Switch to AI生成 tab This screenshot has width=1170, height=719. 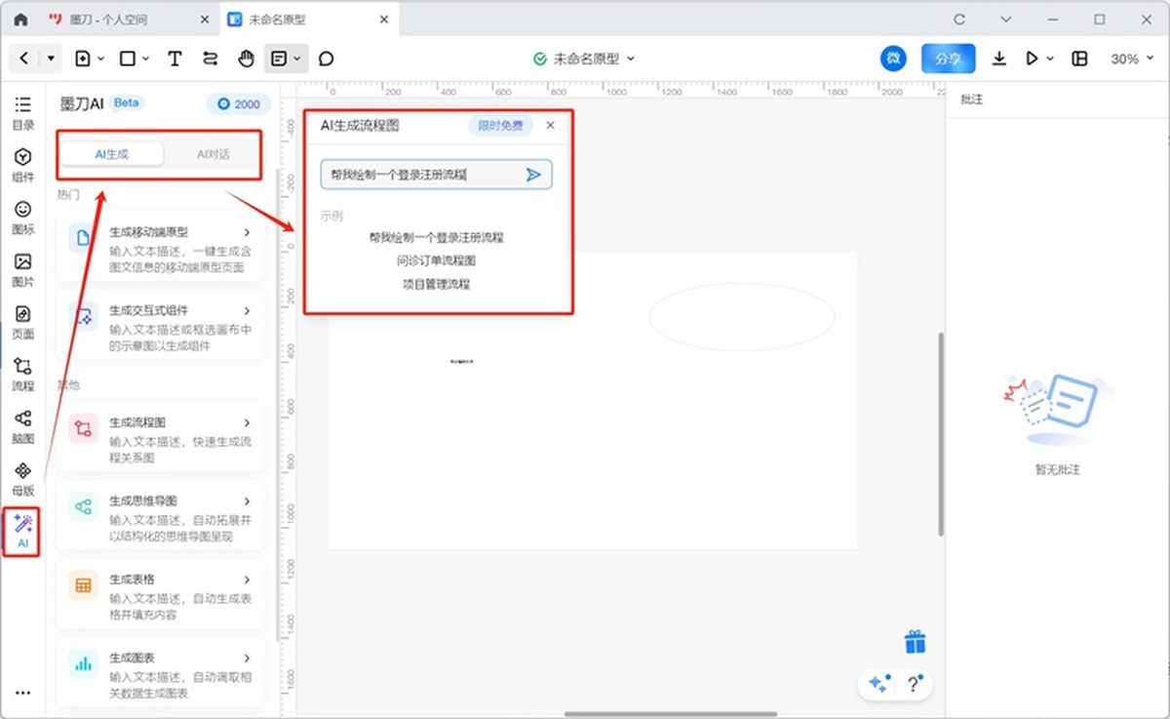(x=111, y=154)
